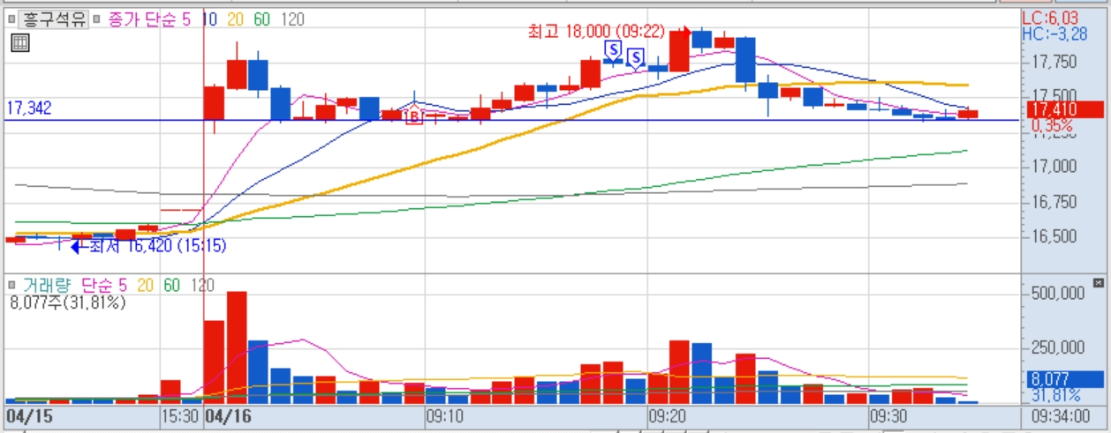Click the 8,077주(31,81%) volume readout
This screenshot has height=433, width=1111.
(68, 302)
